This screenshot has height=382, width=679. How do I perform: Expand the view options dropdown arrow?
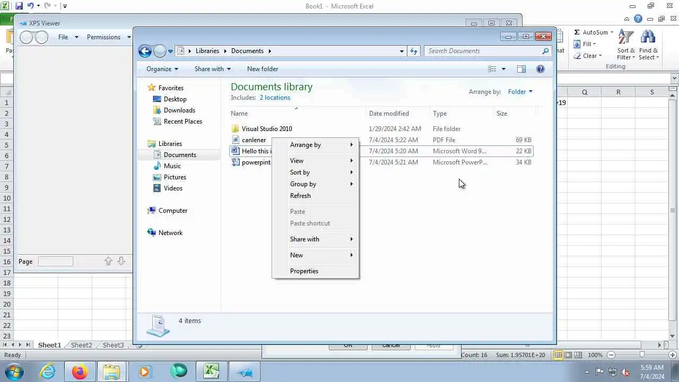point(503,69)
